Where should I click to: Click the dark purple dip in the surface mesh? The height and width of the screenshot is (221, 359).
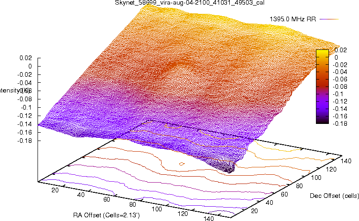pos(223,166)
